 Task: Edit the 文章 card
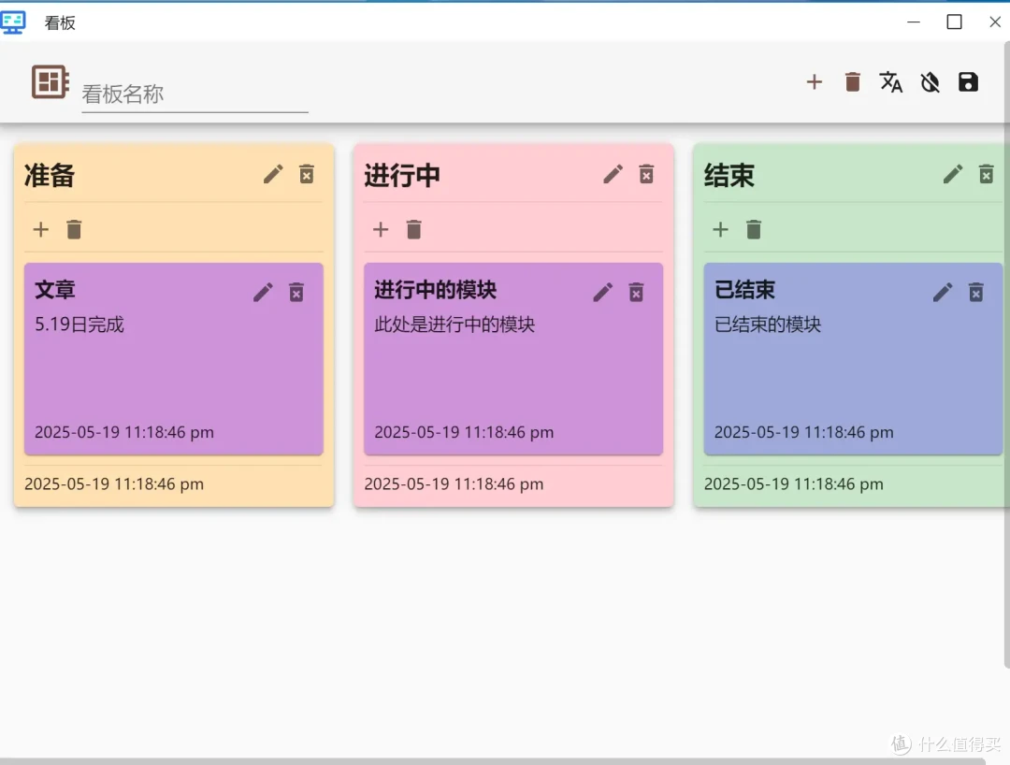pyautogui.click(x=263, y=293)
